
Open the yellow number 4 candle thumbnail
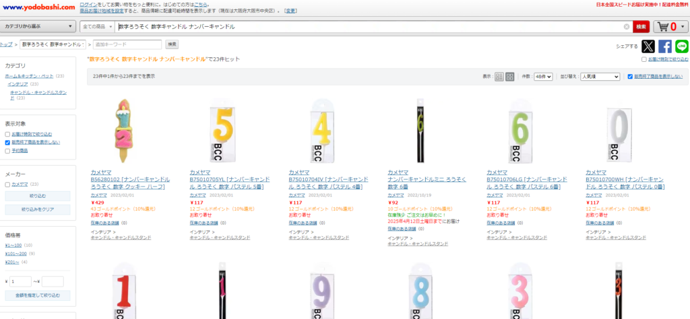pyautogui.click(x=322, y=131)
